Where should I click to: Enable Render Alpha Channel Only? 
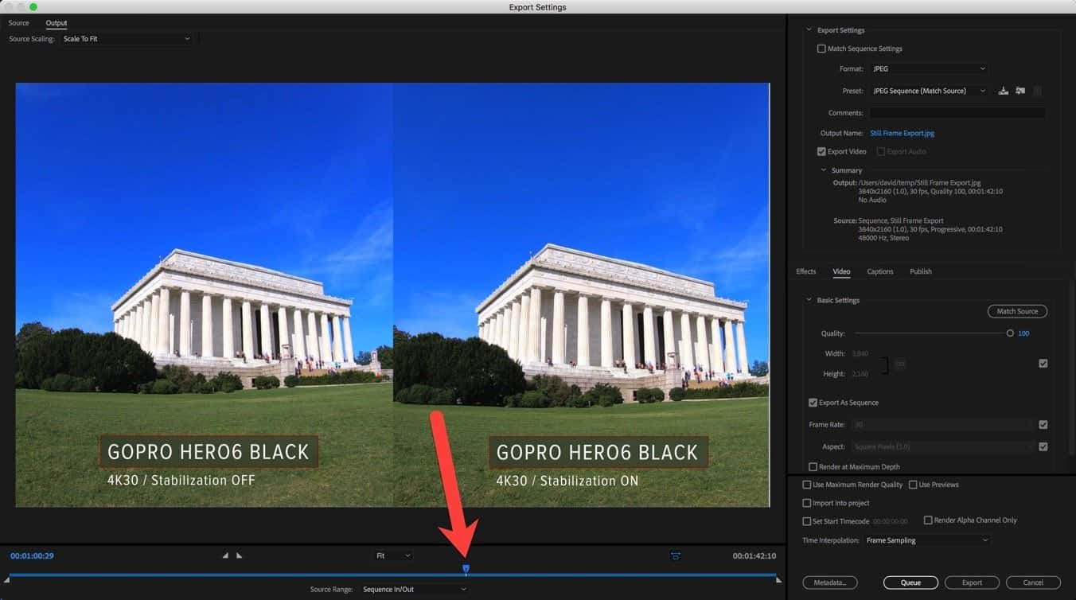(x=928, y=520)
